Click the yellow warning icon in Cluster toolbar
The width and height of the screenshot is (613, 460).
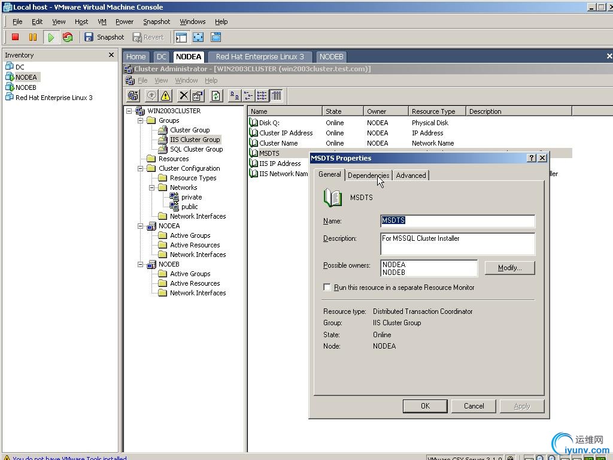(166, 96)
